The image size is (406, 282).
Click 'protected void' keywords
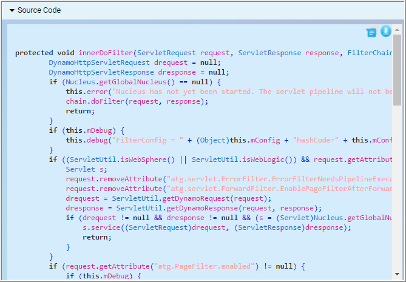click(x=44, y=53)
